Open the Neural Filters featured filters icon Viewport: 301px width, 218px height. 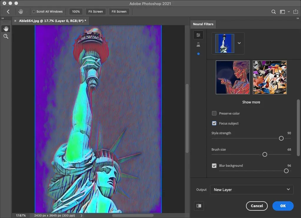198,35
